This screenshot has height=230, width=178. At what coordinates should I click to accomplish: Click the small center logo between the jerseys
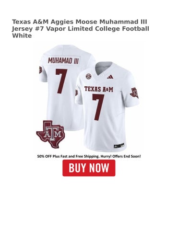[76, 92]
